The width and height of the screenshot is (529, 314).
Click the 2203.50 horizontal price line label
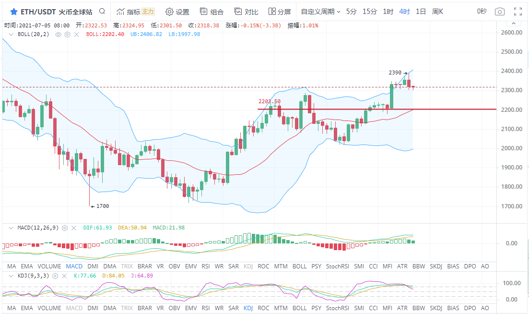coord(270,101)
